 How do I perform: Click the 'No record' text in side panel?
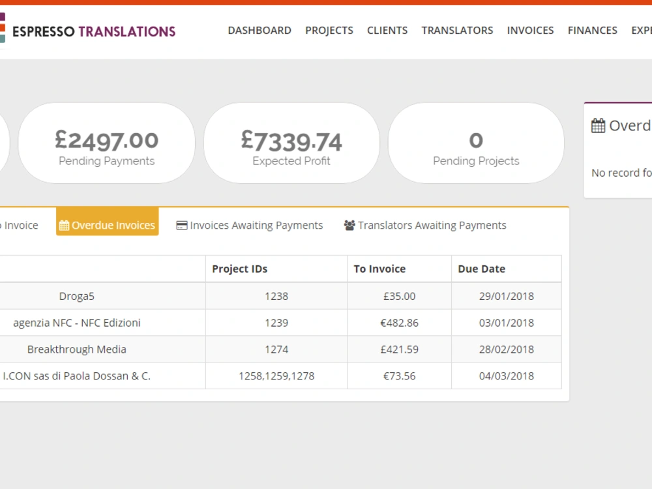click(x=621, y=173)
